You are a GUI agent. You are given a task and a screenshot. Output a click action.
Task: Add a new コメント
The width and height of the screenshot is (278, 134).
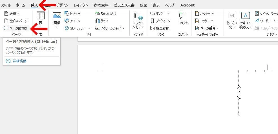coord(183,18)
